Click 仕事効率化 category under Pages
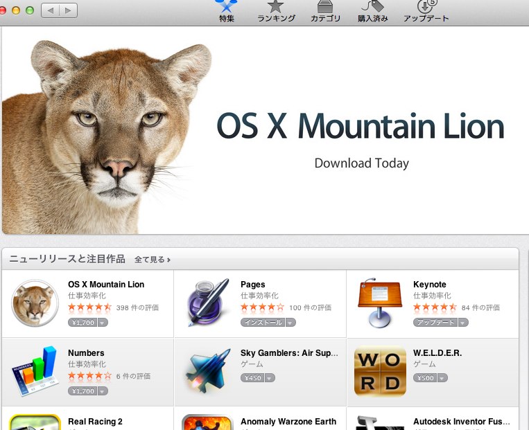This screenshot has height=430, width=529. (259, 296)
